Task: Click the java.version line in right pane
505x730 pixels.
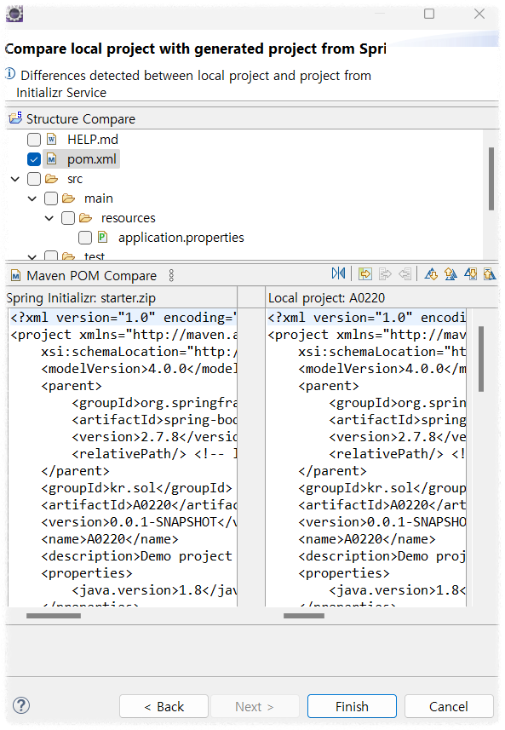Action: tap(397, 590)
